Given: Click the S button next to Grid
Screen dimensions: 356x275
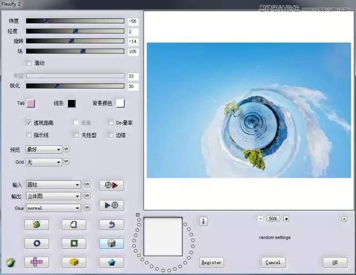Looking at the screenshot, I should pyautogui.click(x=66, y=161).
